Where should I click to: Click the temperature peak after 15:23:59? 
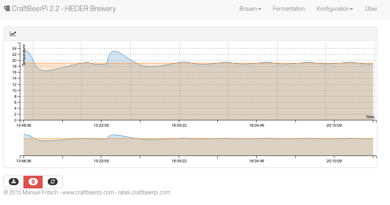coord(115,51)
